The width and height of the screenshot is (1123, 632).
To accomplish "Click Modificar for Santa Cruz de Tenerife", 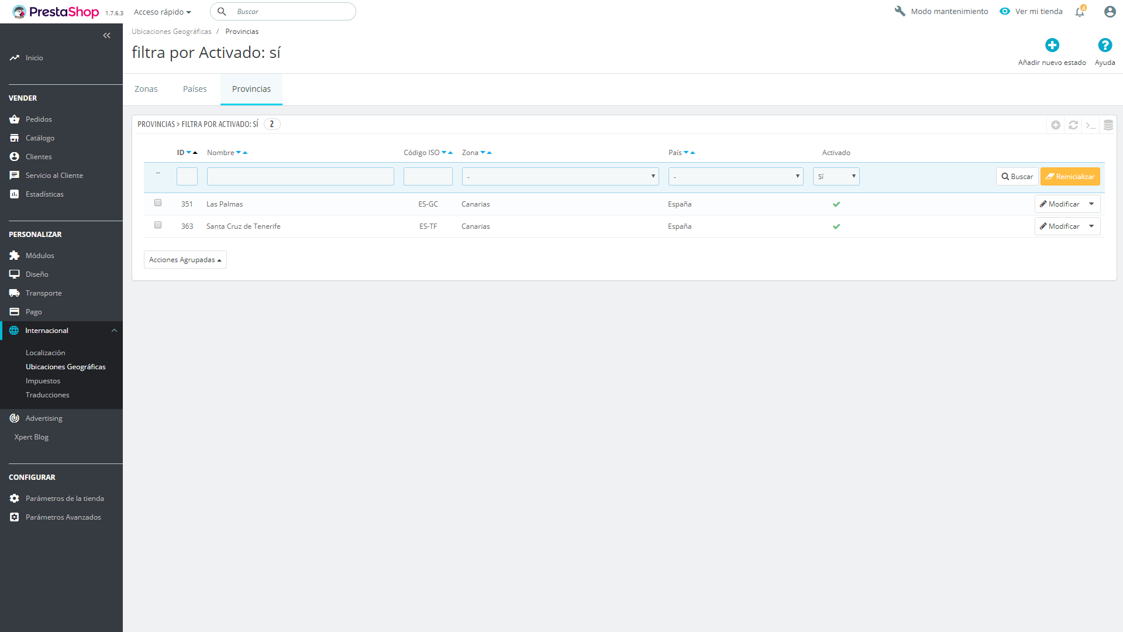I will [1059, 226].
